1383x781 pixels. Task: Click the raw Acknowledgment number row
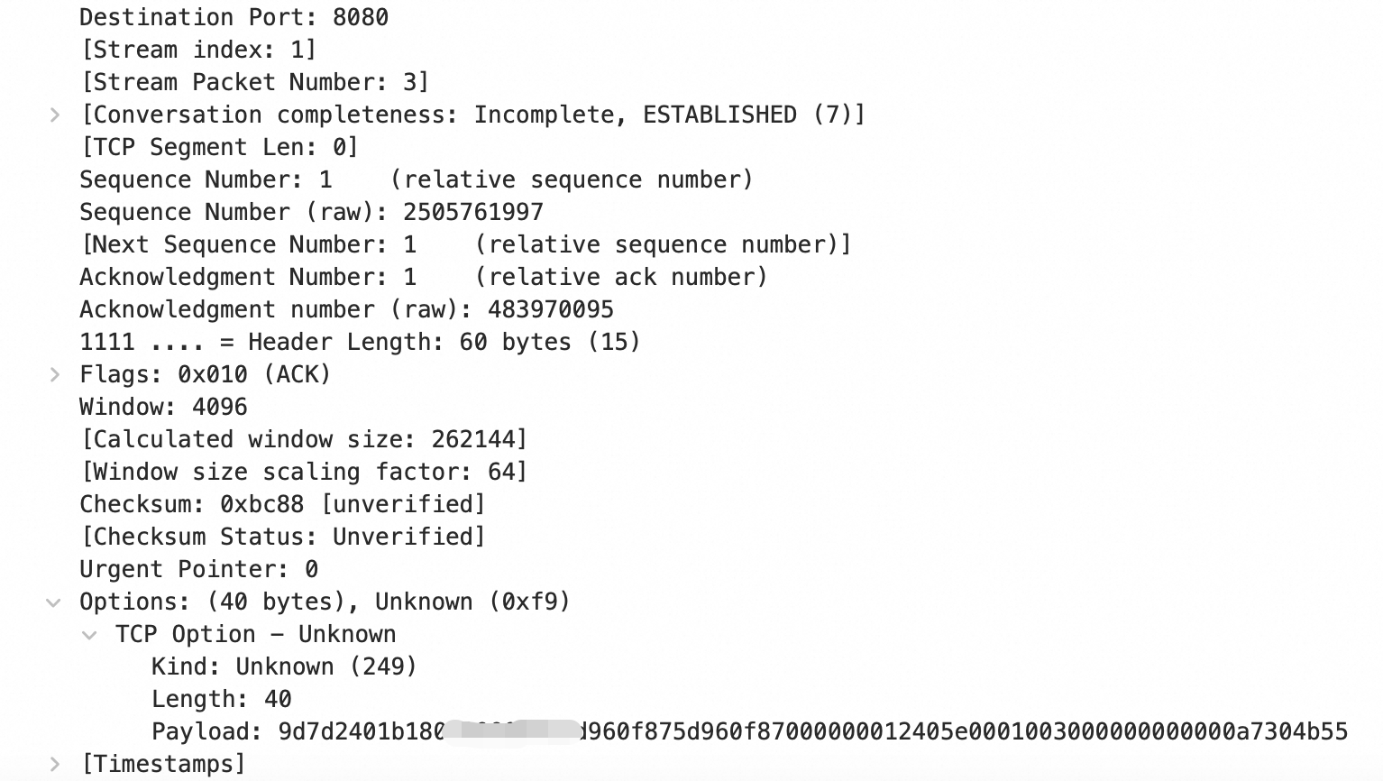[346, 309]
